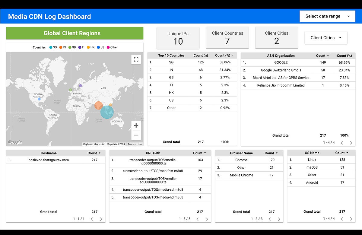
Task: Click the Google logo on the map
Action: tap(15, 142)
